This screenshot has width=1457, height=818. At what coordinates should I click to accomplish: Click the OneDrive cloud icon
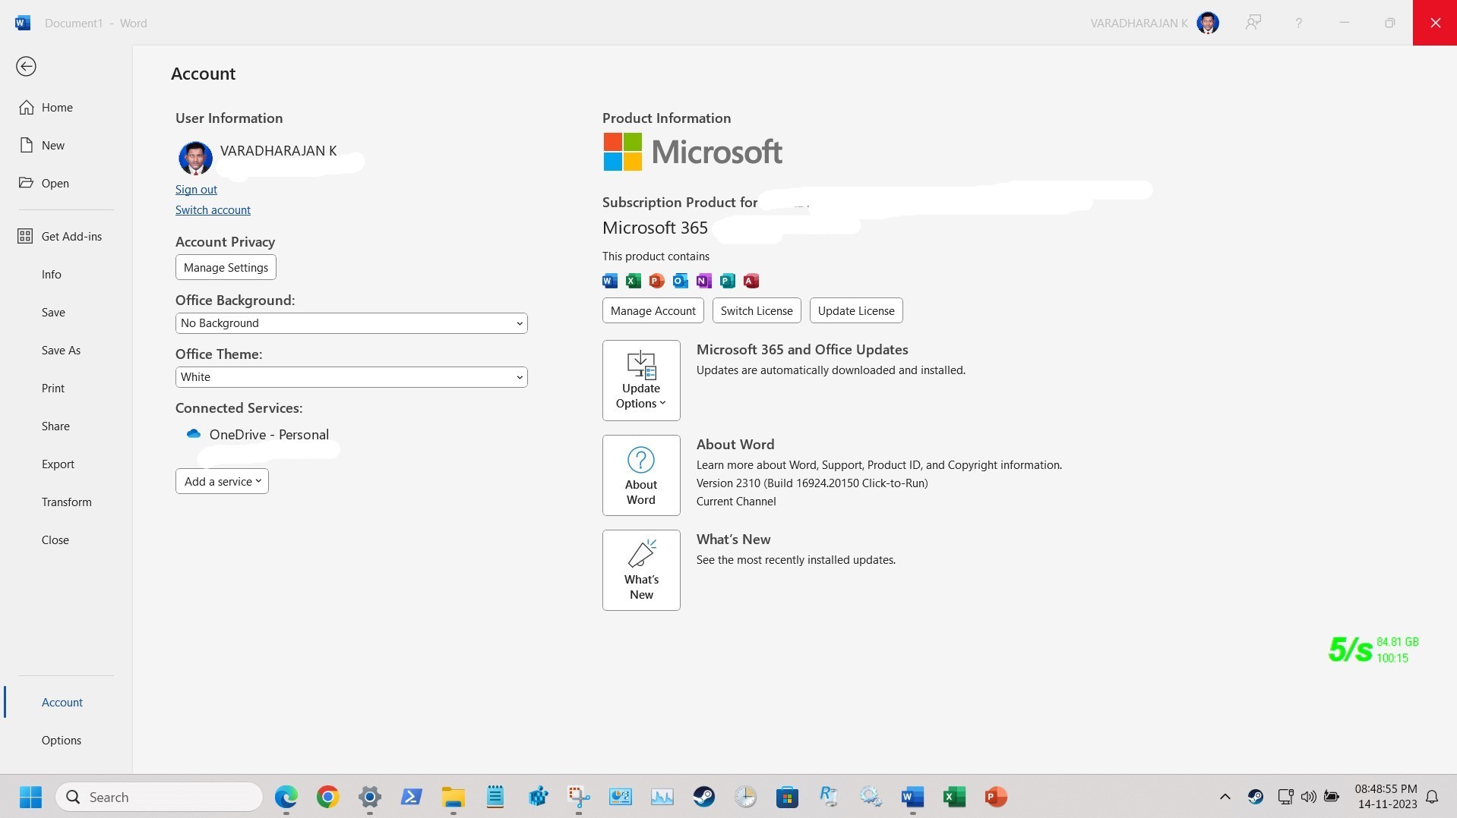[194, 434]
